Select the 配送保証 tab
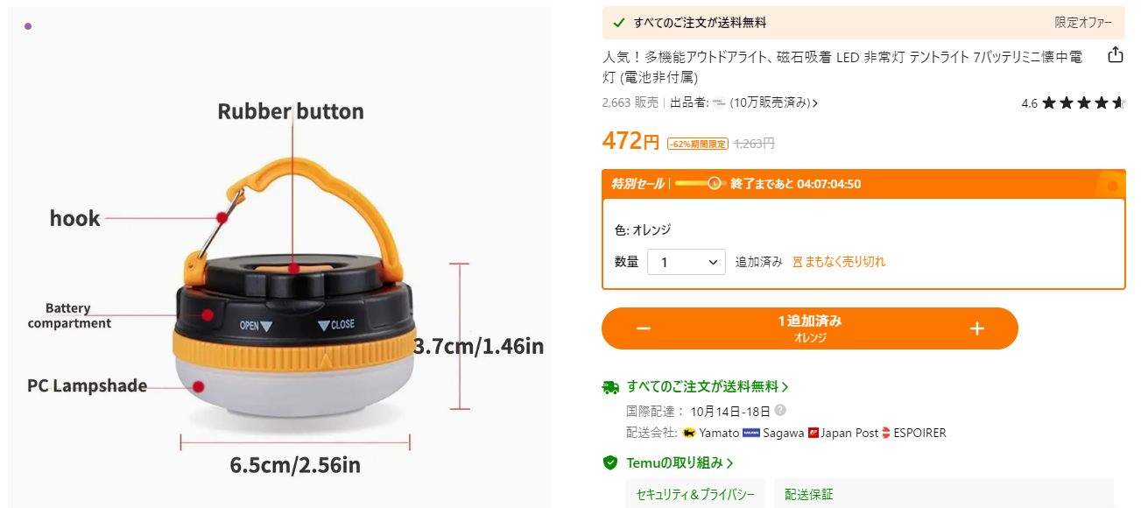The width and height of the screenshot is (1141, 508). (x=809, y=494)
